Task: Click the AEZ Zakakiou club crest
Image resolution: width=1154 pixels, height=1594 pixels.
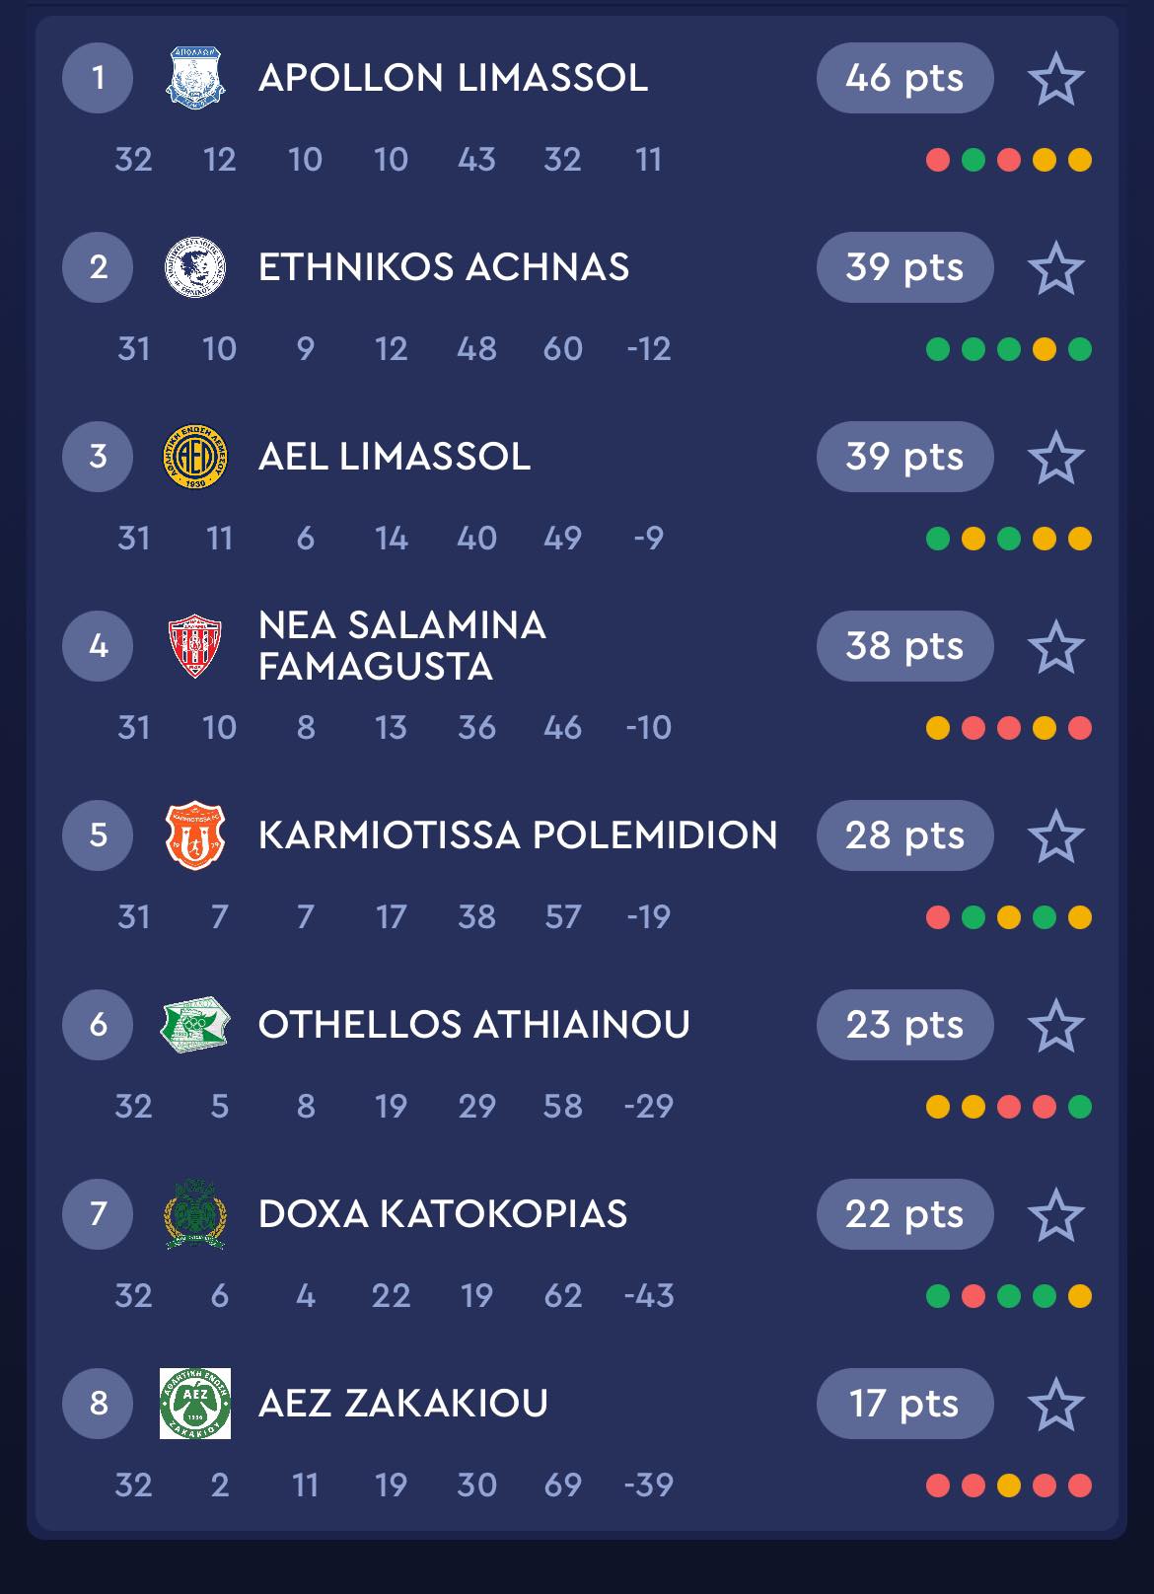Action: pos(195,1403)
